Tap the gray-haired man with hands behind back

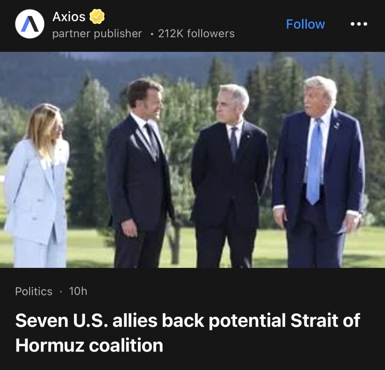click(x=230, y=176)
